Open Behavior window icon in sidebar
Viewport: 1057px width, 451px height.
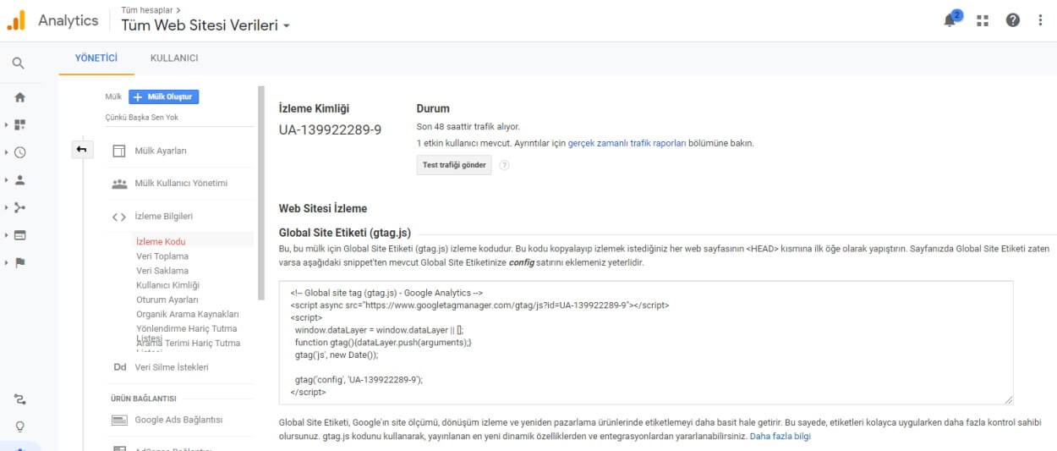(19, 235)
